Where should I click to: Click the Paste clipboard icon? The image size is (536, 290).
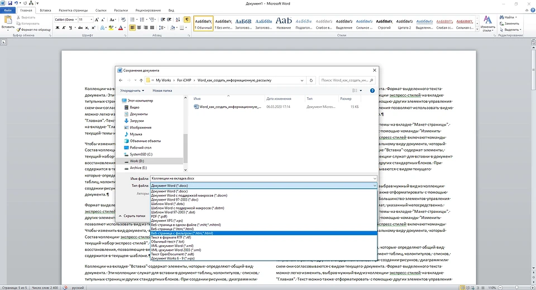pos(8,20)
